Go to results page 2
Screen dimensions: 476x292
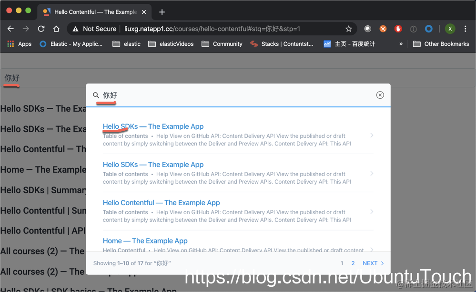point(353,263)
